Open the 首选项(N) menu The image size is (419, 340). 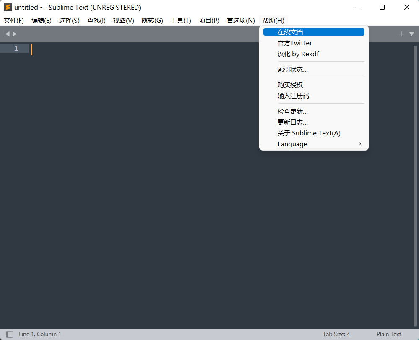coord(240,20)
